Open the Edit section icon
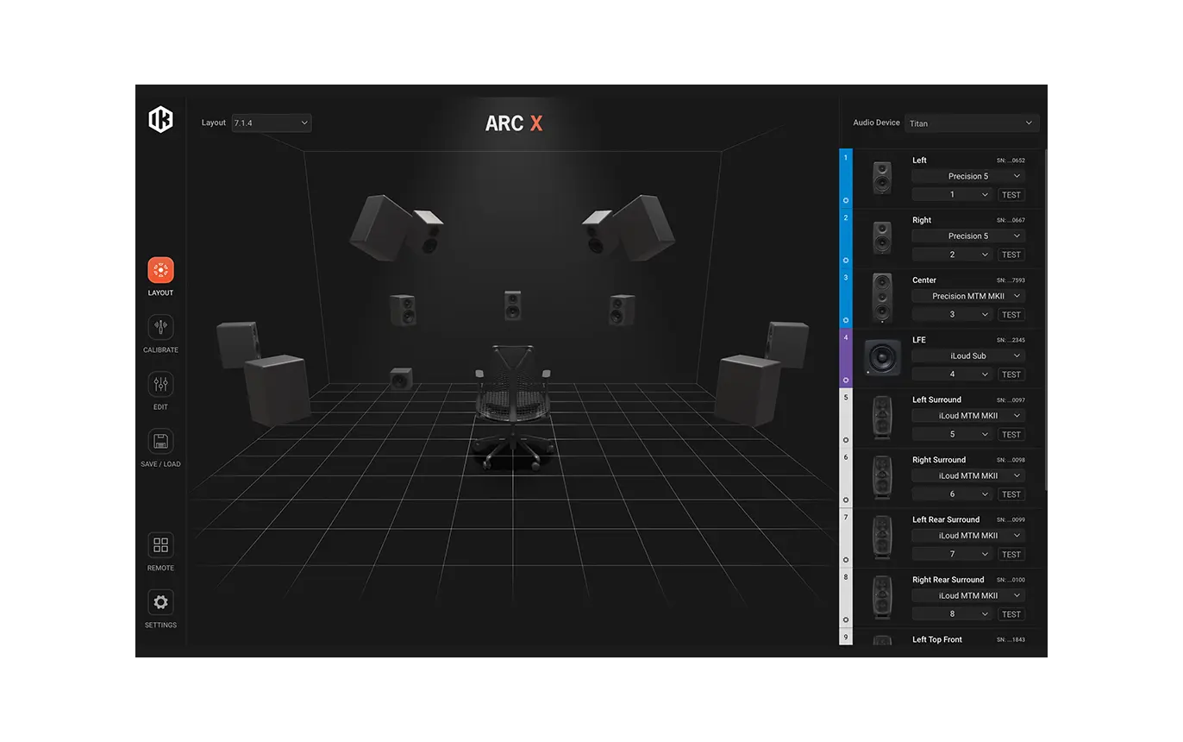 tap(160, 384)
